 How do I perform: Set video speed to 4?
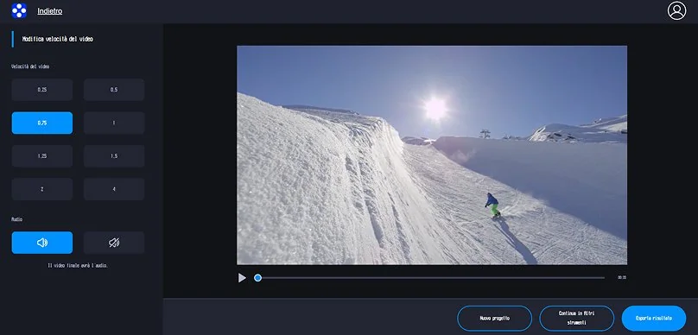pos(114,189)
